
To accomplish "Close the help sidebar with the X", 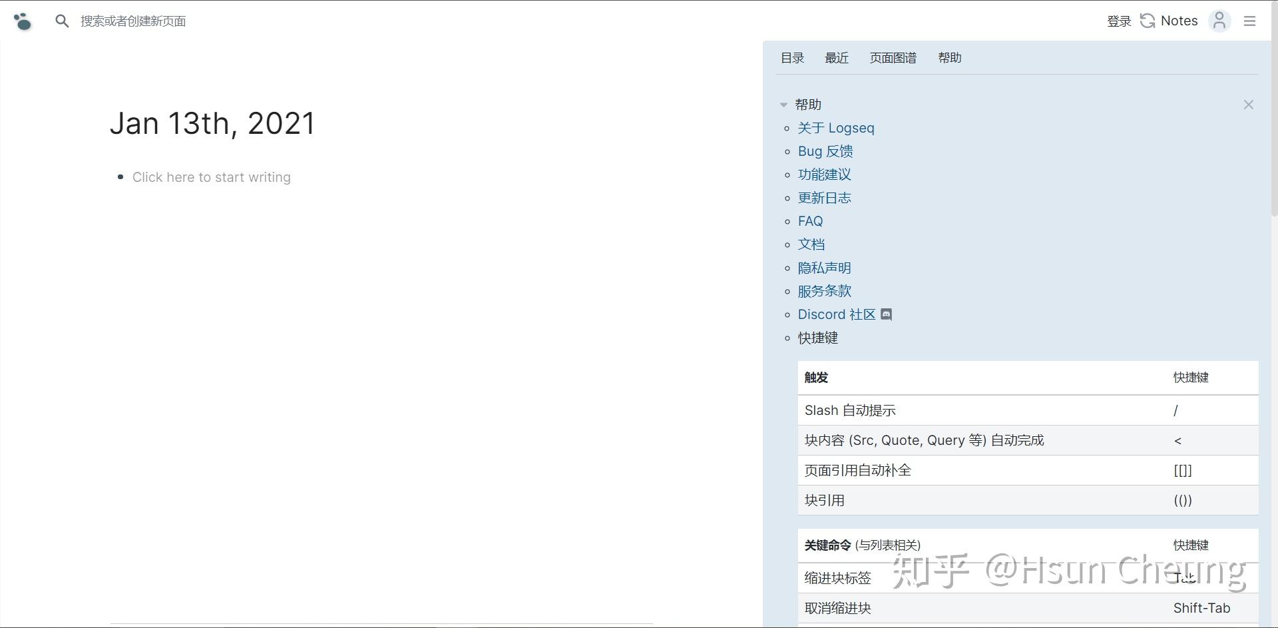I will [x=1248, y=105].
